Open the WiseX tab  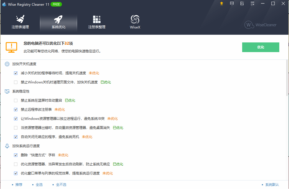click(135, 22)
